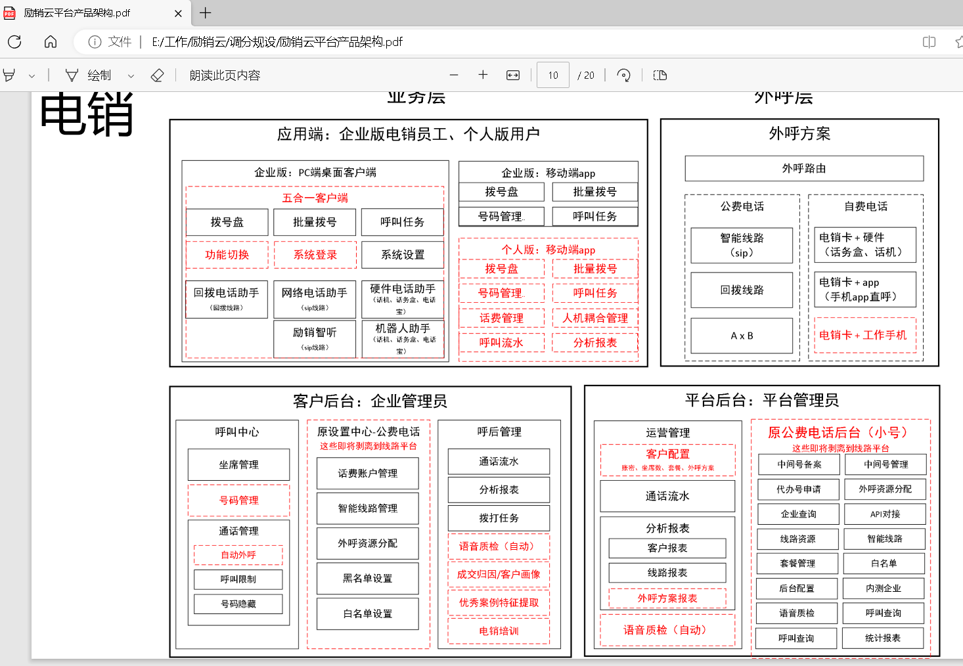Image resolution: width=963 pixels, height=666 pixels.
Task: Click 代办号申请 box
Action: [x=799, y=489]
